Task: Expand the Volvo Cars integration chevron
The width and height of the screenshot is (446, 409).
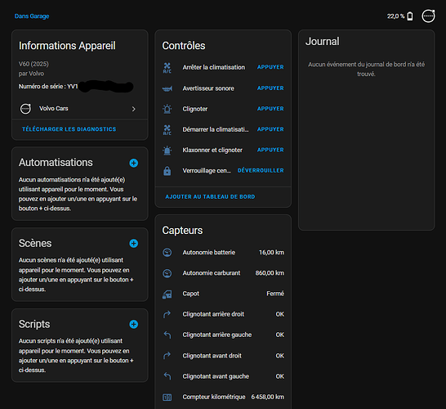Action: pos(134,109)
